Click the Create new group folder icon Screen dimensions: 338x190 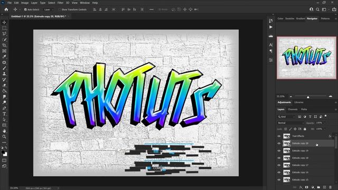(318, 187)
